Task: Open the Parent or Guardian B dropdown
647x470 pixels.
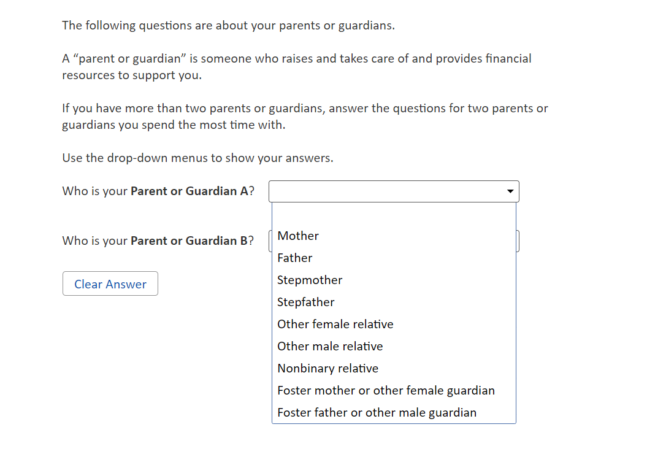Action: (x=518, y=241)
